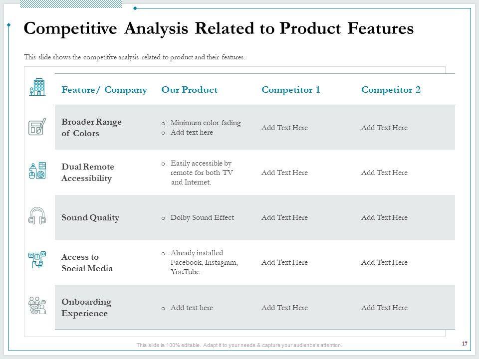Screen dimensions: 479x359
Task: Select the Feature/ Company column header
Action: click(104, 90)
